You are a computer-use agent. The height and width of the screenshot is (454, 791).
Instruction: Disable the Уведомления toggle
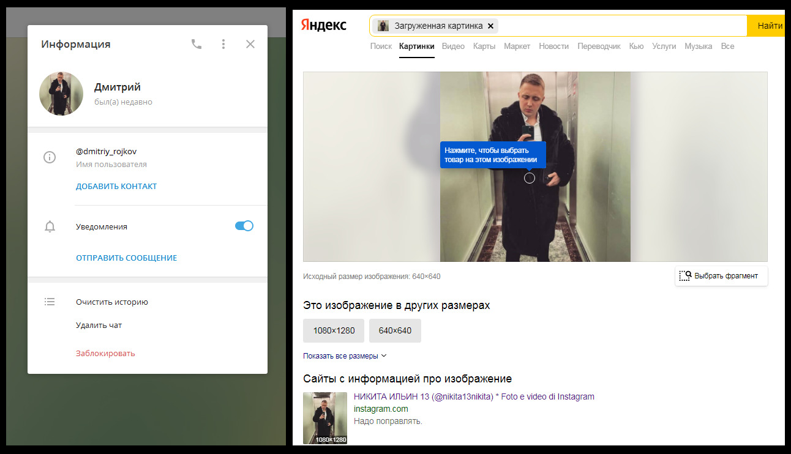coord(244,226)
